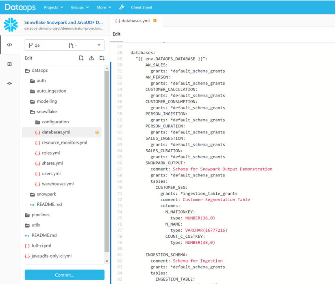
Task: Click 'INGESTION_SCHEMA:' line in editor
Action: [x=166, y=255]
